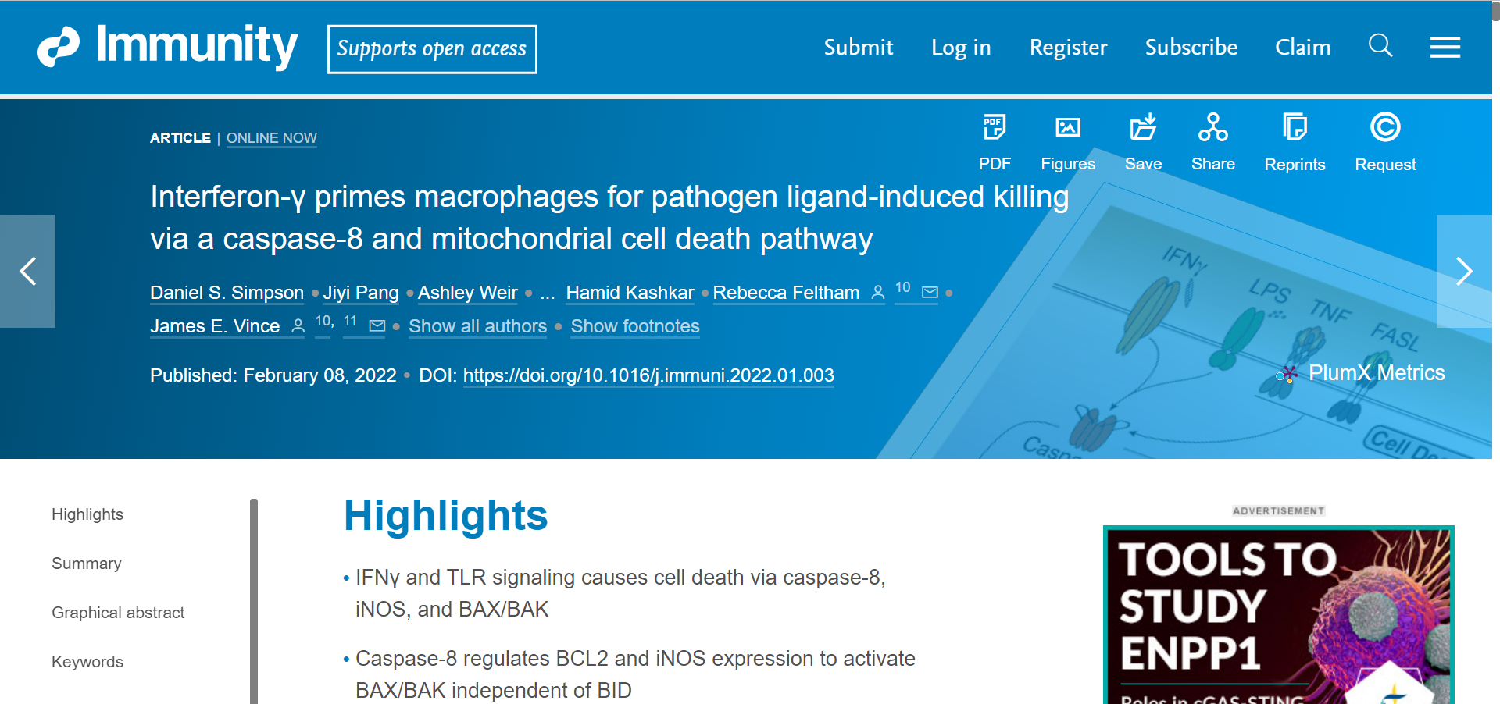Screen dimensions: 1500x704
Task: Click the Share icon
Action: [1213, 127]
